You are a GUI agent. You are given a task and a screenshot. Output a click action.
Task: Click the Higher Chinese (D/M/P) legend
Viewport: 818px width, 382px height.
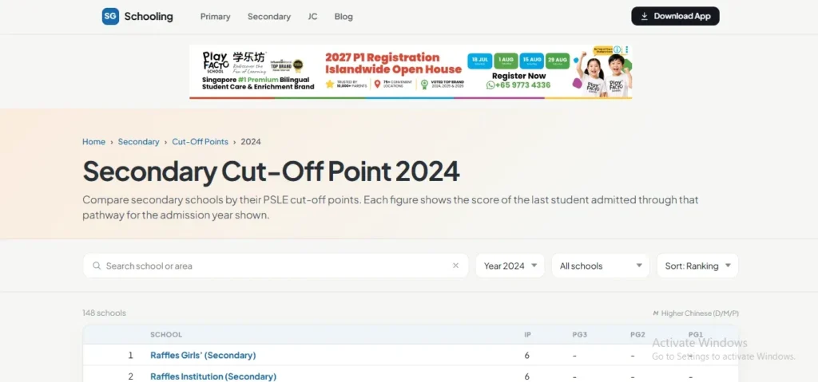tap(696, 313)
